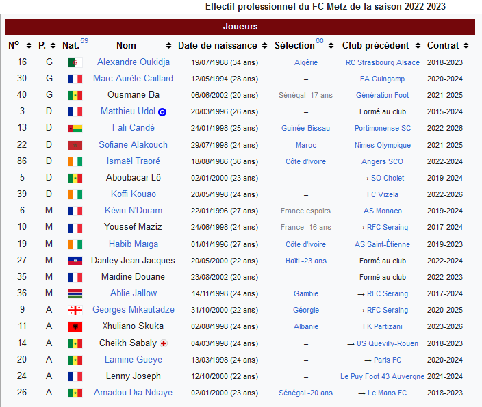The image size is (482, 407).
Task: Open the AS Monaco club link
Action: pos(383,211)
